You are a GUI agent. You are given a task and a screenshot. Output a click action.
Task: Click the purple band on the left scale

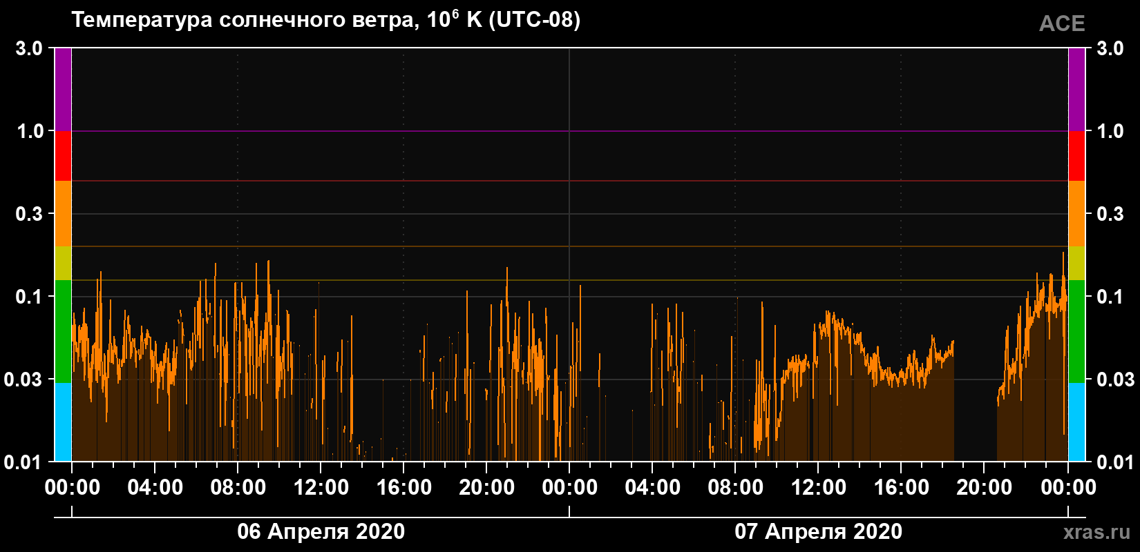[63, 89]
